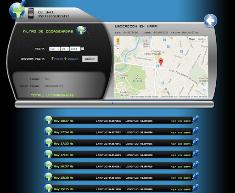Click the phone icon beside CEL IMEI
Screen dimensions: 235x193
[x=31, y=13]
